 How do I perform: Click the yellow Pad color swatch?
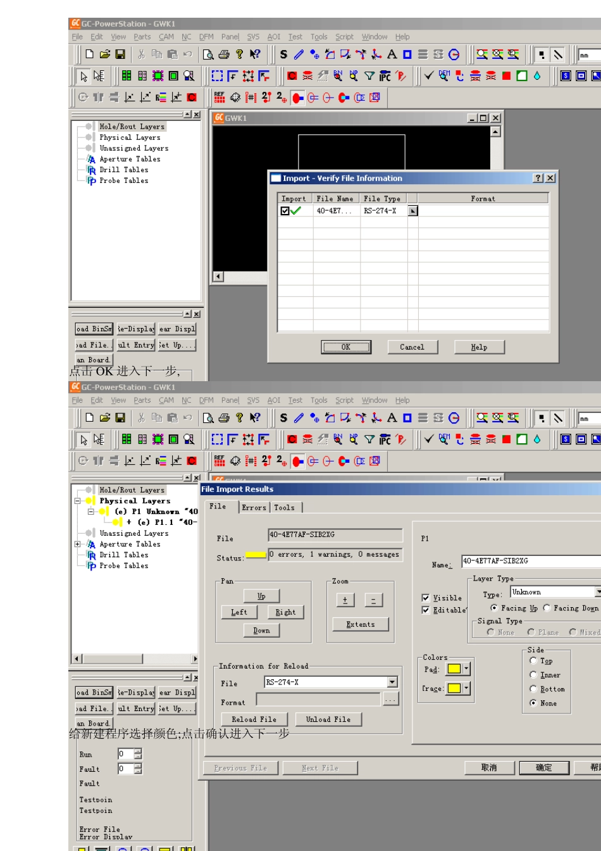(x=454, y=669)
